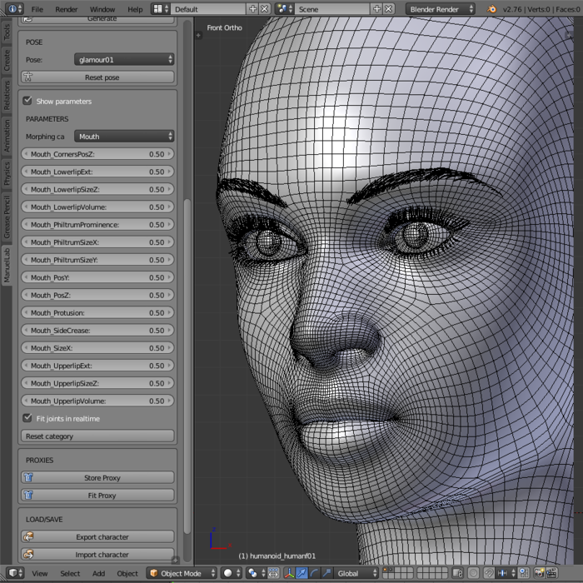Click the add screen layout plus icon
Viewport: 583px width, 583px height.
click(x=253, y=8)
